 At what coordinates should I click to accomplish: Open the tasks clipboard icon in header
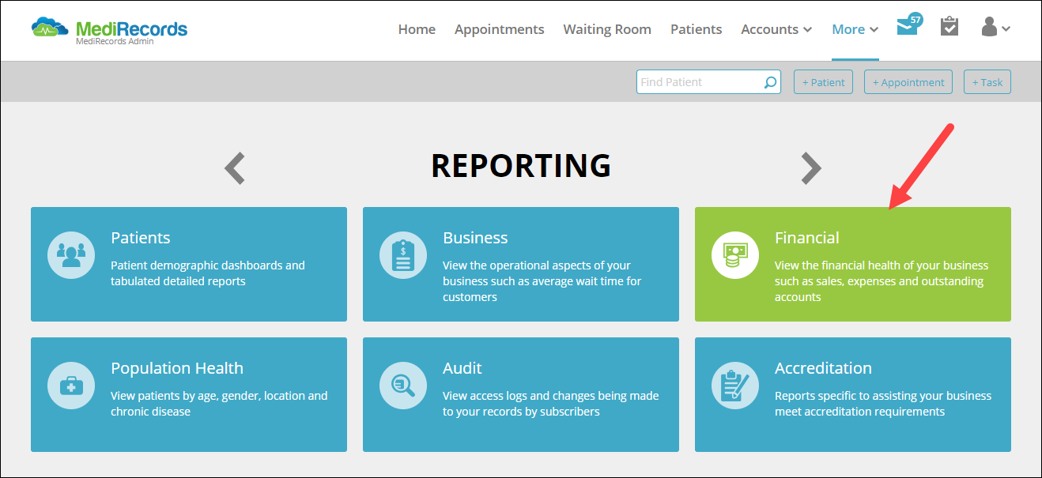(950, 27)
